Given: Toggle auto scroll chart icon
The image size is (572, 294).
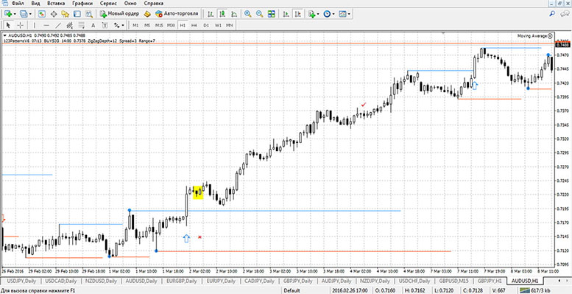Looking at the screenshot, I should click(x=286, y=14).
